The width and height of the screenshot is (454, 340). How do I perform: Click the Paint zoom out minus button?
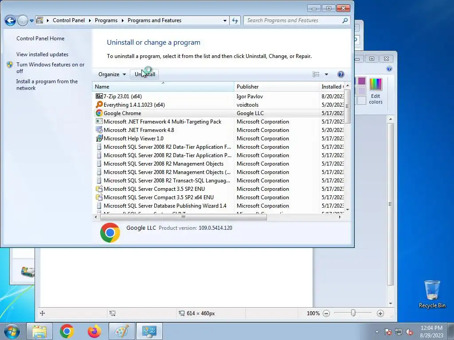coord(326,313)
